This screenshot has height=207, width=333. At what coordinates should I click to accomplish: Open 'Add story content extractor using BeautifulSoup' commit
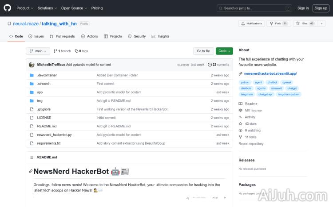[x=131, y=143]
